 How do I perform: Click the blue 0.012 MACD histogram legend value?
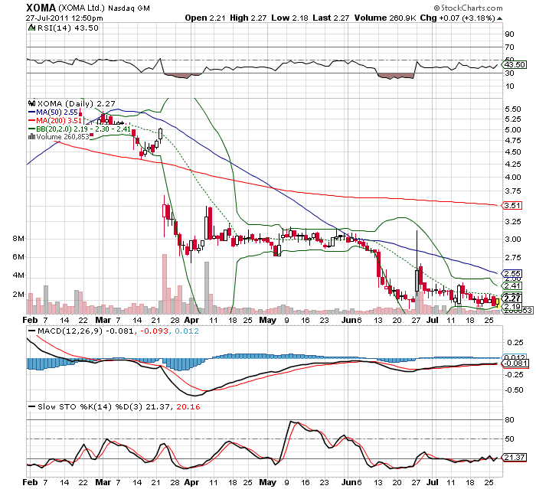tap(187, 331)
